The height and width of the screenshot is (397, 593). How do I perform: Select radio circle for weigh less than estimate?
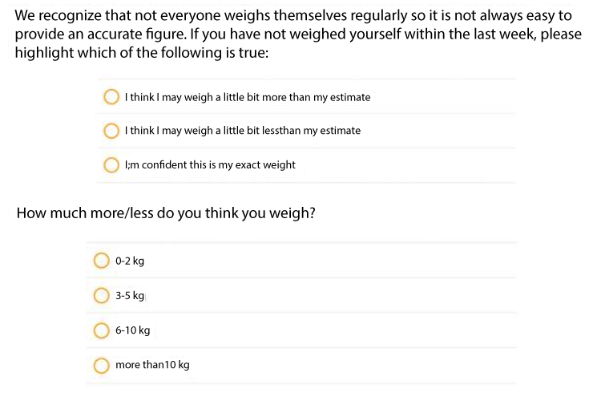pyautogui.click(x=111, y=131)
